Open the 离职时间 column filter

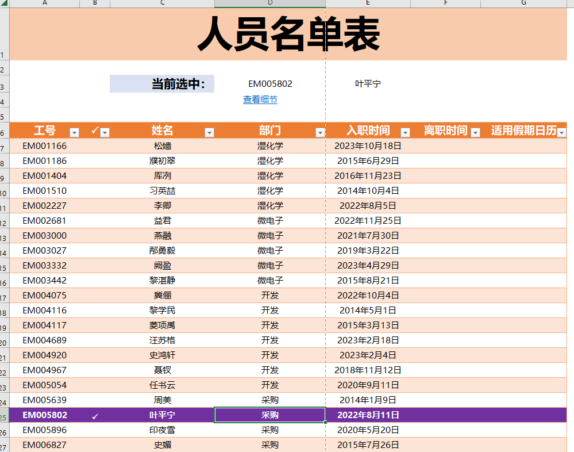pos(475,132)
